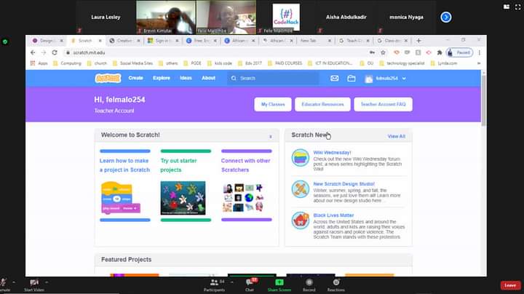Viewport: 524px width, 294px height.
Task: Click the search magnifier icon in Scratch
Action: pos(234,78)
